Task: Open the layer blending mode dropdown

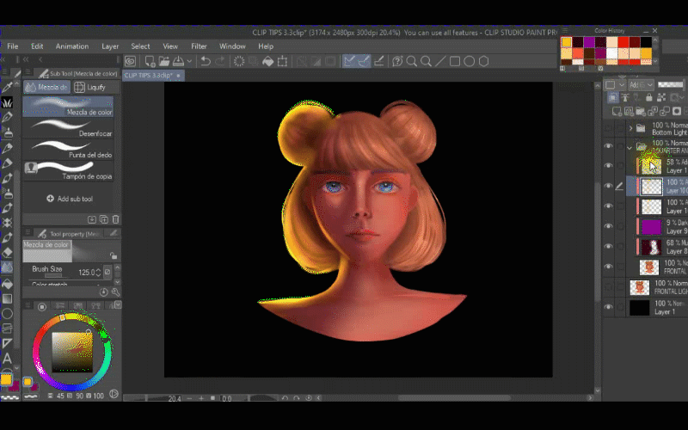Action: (640, 85)
